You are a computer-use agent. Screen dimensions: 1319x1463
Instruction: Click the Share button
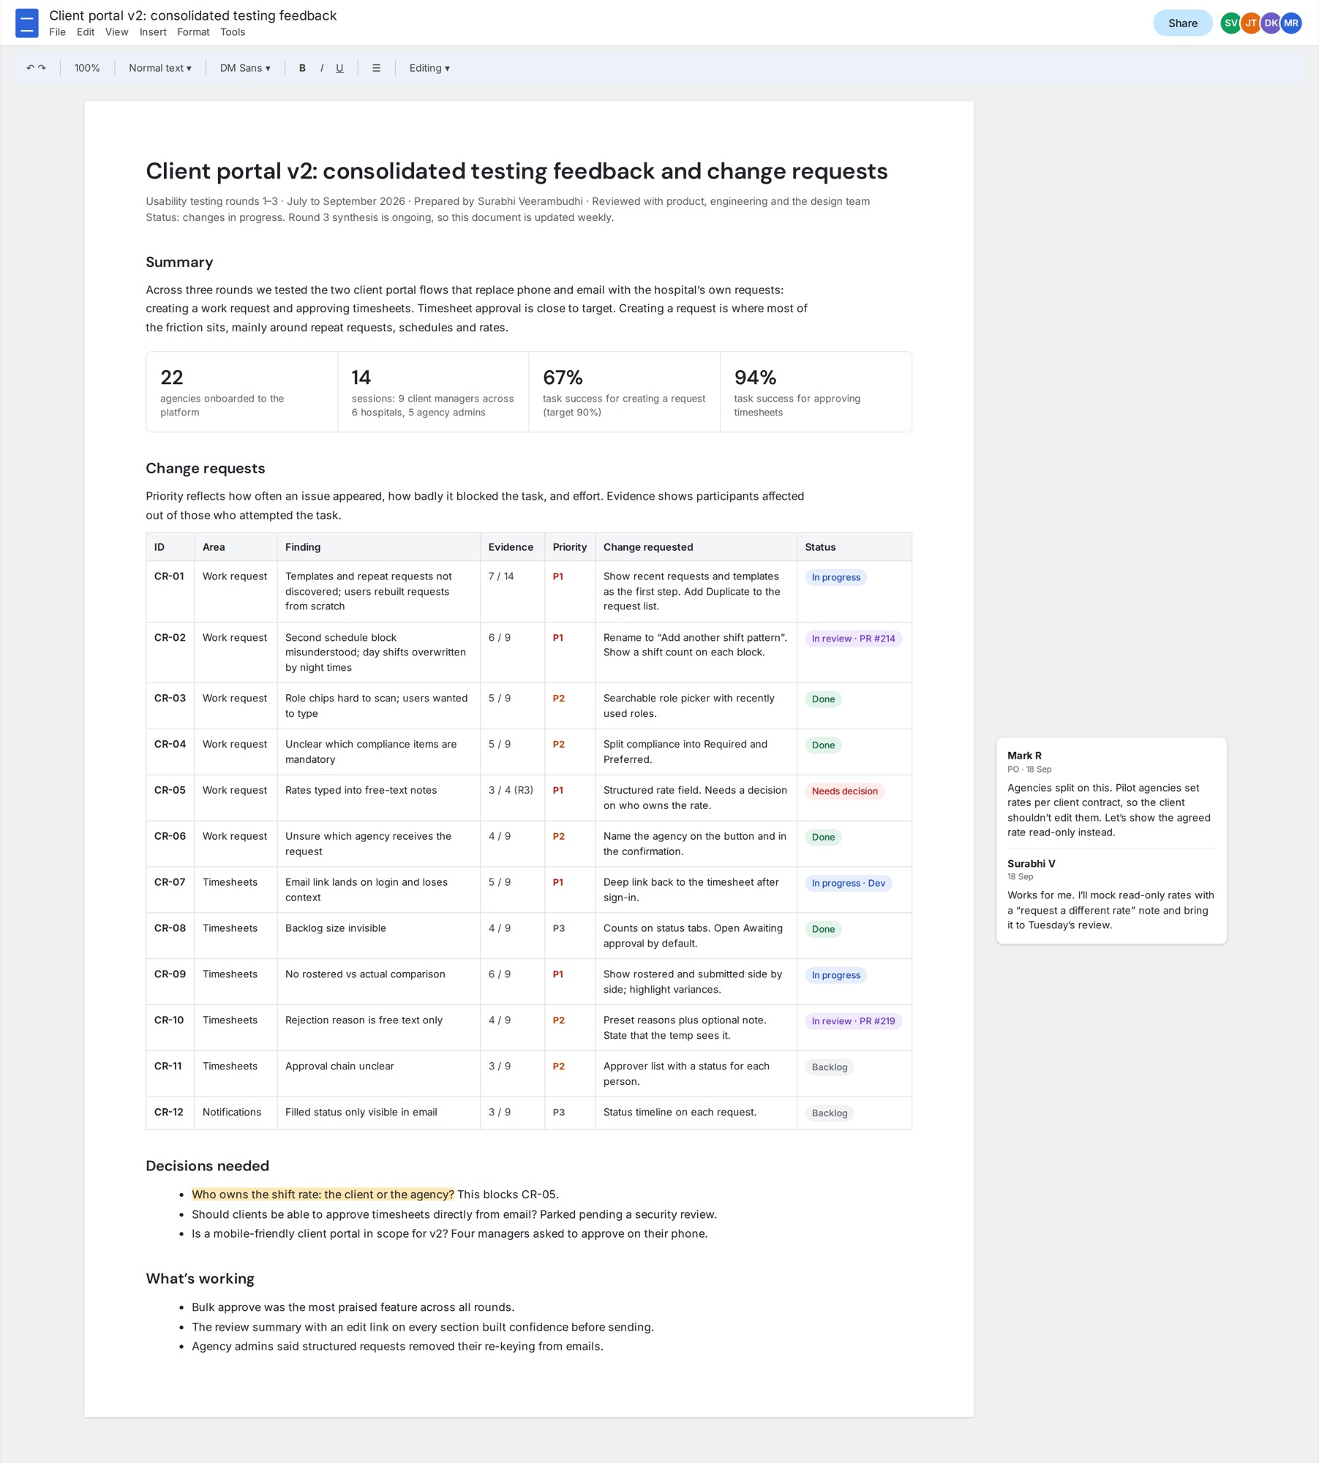[x=1182, y=23]
